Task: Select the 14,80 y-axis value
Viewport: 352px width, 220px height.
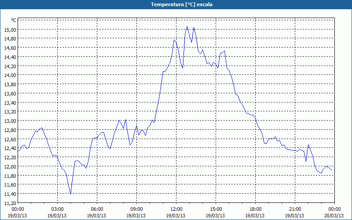Action: click(x=10, y=39)
